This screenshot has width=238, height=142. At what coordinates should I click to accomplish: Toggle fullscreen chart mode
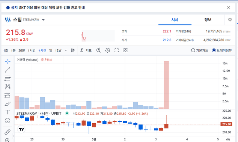(117, 50)
